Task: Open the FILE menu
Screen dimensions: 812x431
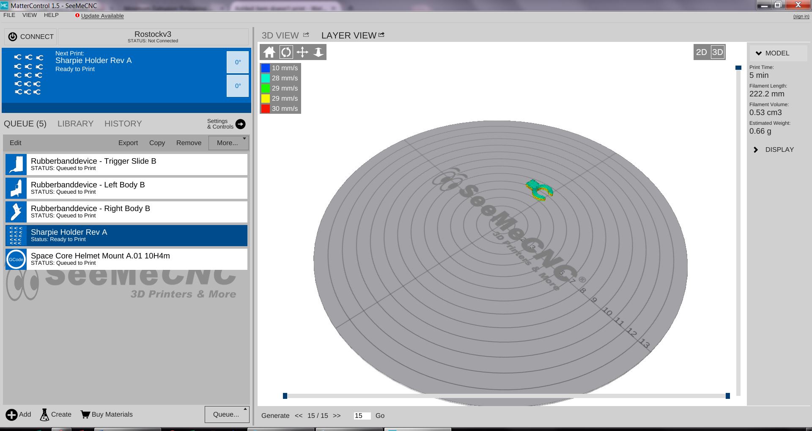Action: pyautogui.click(x=9, y=15)
